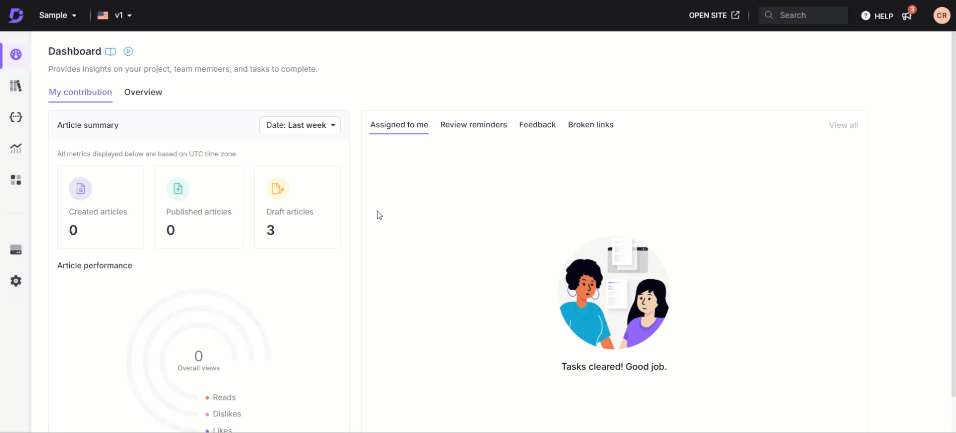This screenshot has height=433, width=956.
Task: Click the API documentation braces icon
Action: coord(16,117)
